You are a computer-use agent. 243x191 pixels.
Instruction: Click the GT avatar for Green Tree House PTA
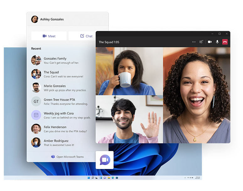[36, 101]
